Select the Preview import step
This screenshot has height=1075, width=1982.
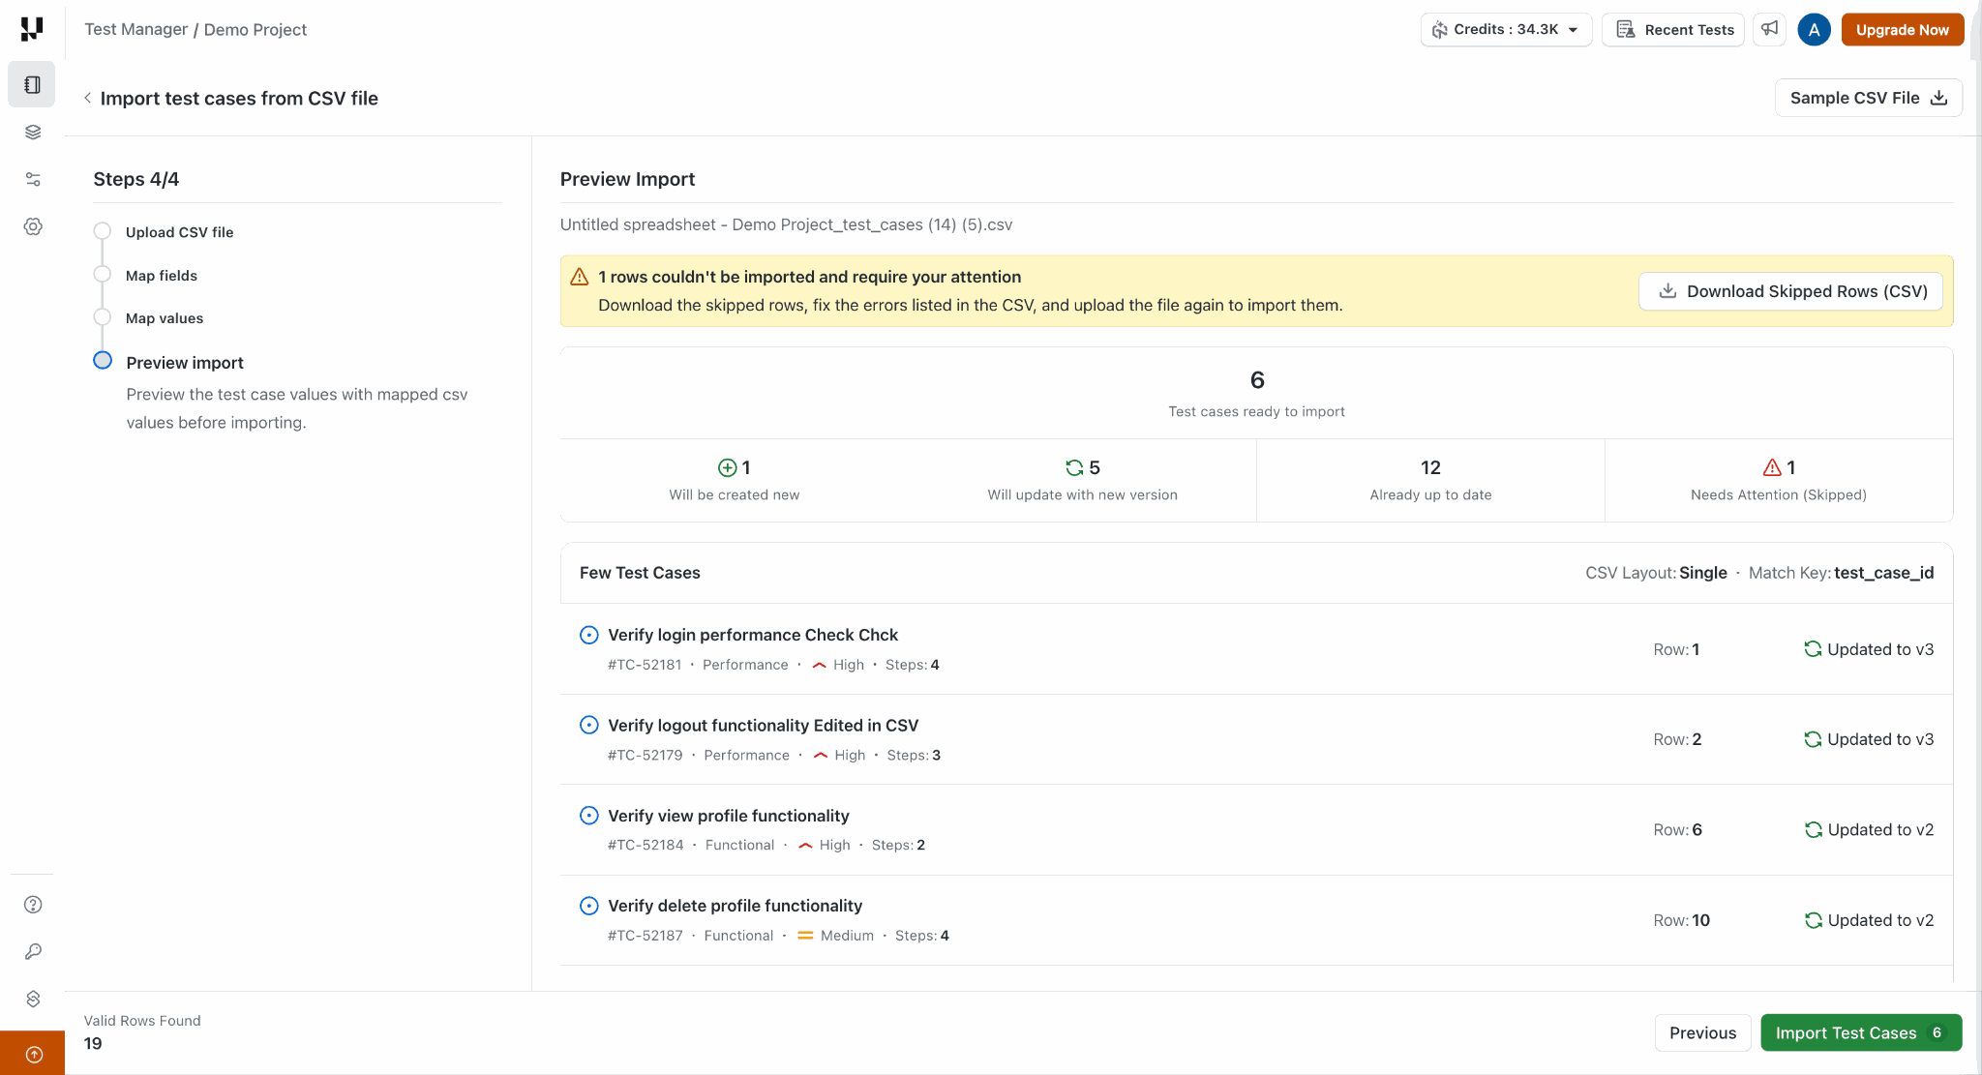click(184, 363)
